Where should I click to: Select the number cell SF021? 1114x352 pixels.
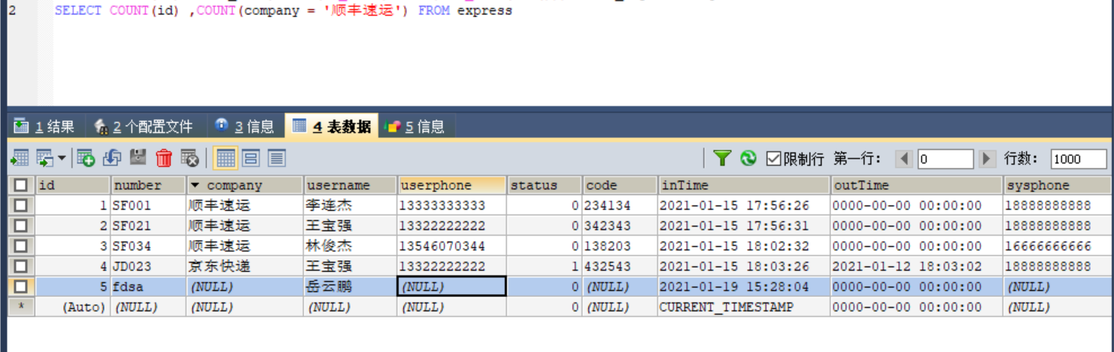148,226
